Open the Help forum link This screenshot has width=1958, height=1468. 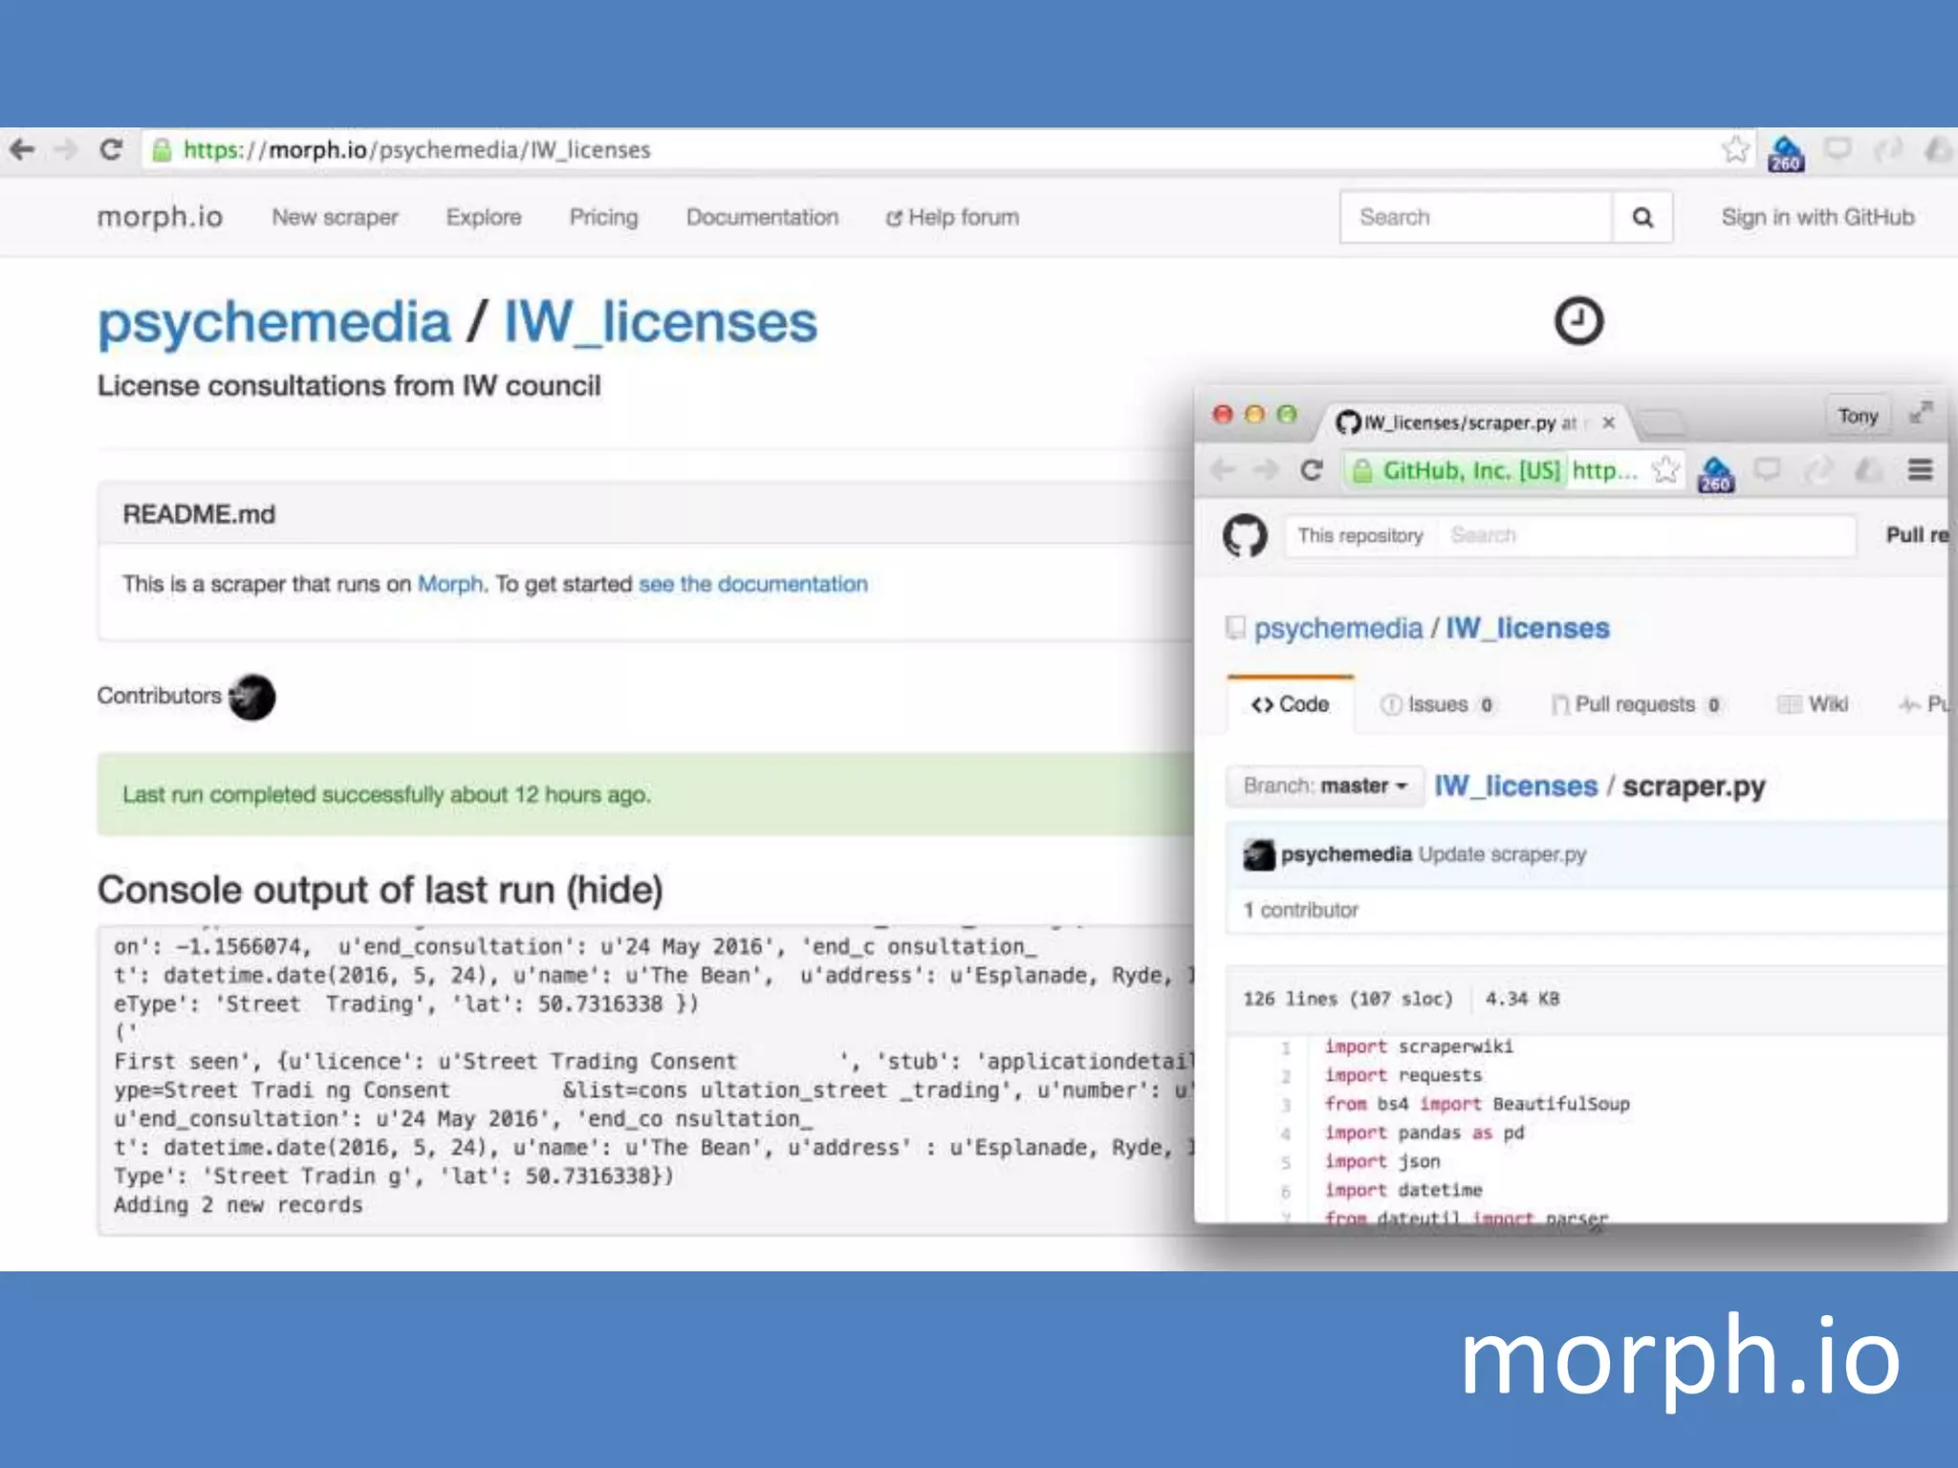pyautogui.click(x=952, y=217)
